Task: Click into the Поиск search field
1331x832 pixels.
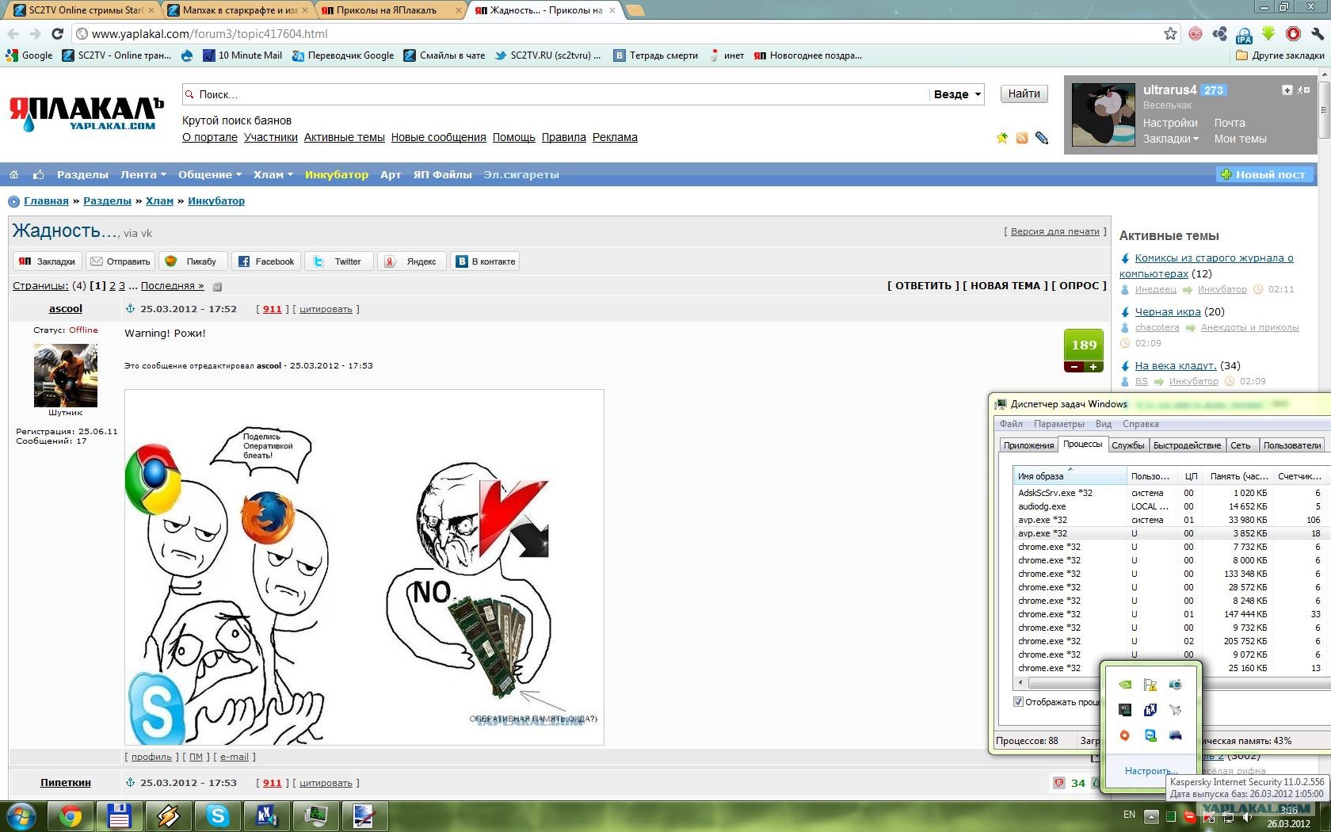Action: point(555,94)
